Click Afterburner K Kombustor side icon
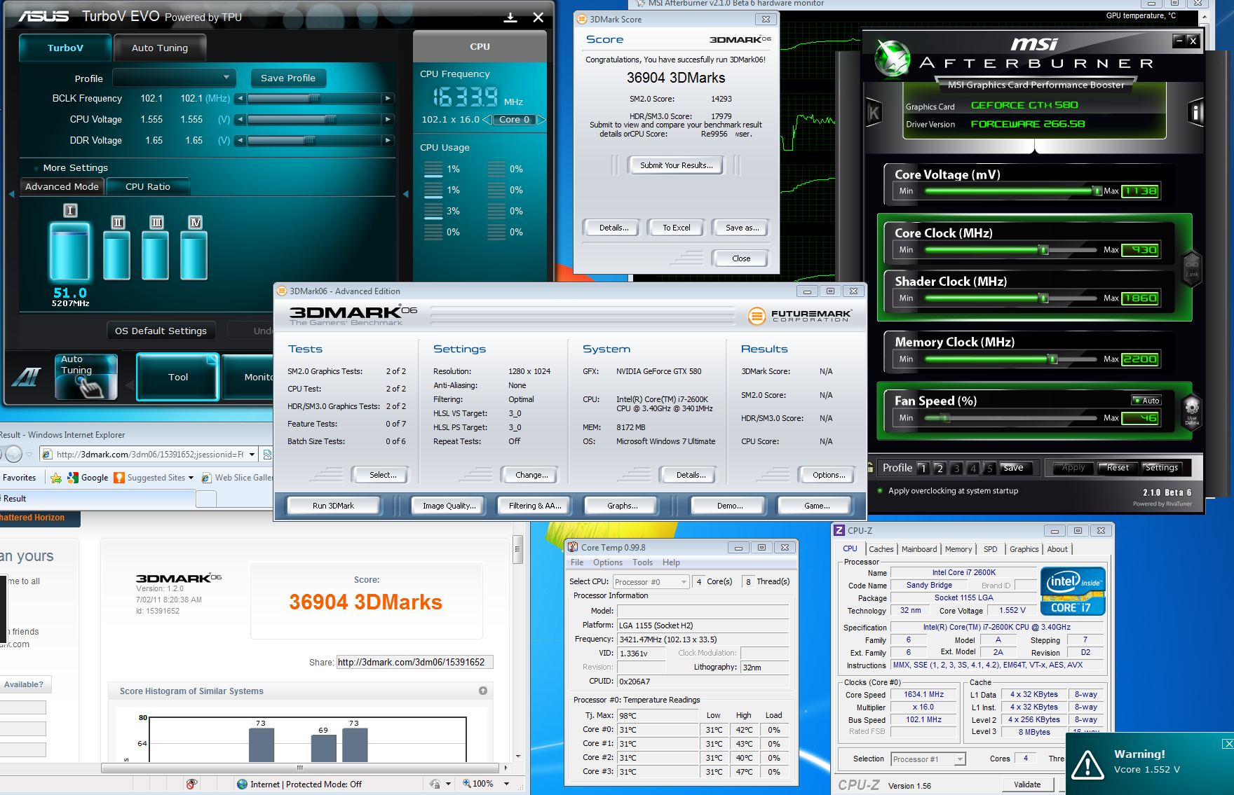 874,112
